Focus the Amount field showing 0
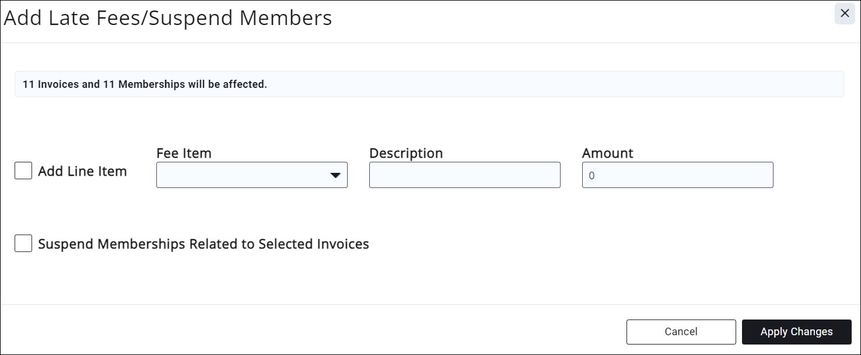The image size is (861, 355). pyautogui.click(x=677, y=175)
